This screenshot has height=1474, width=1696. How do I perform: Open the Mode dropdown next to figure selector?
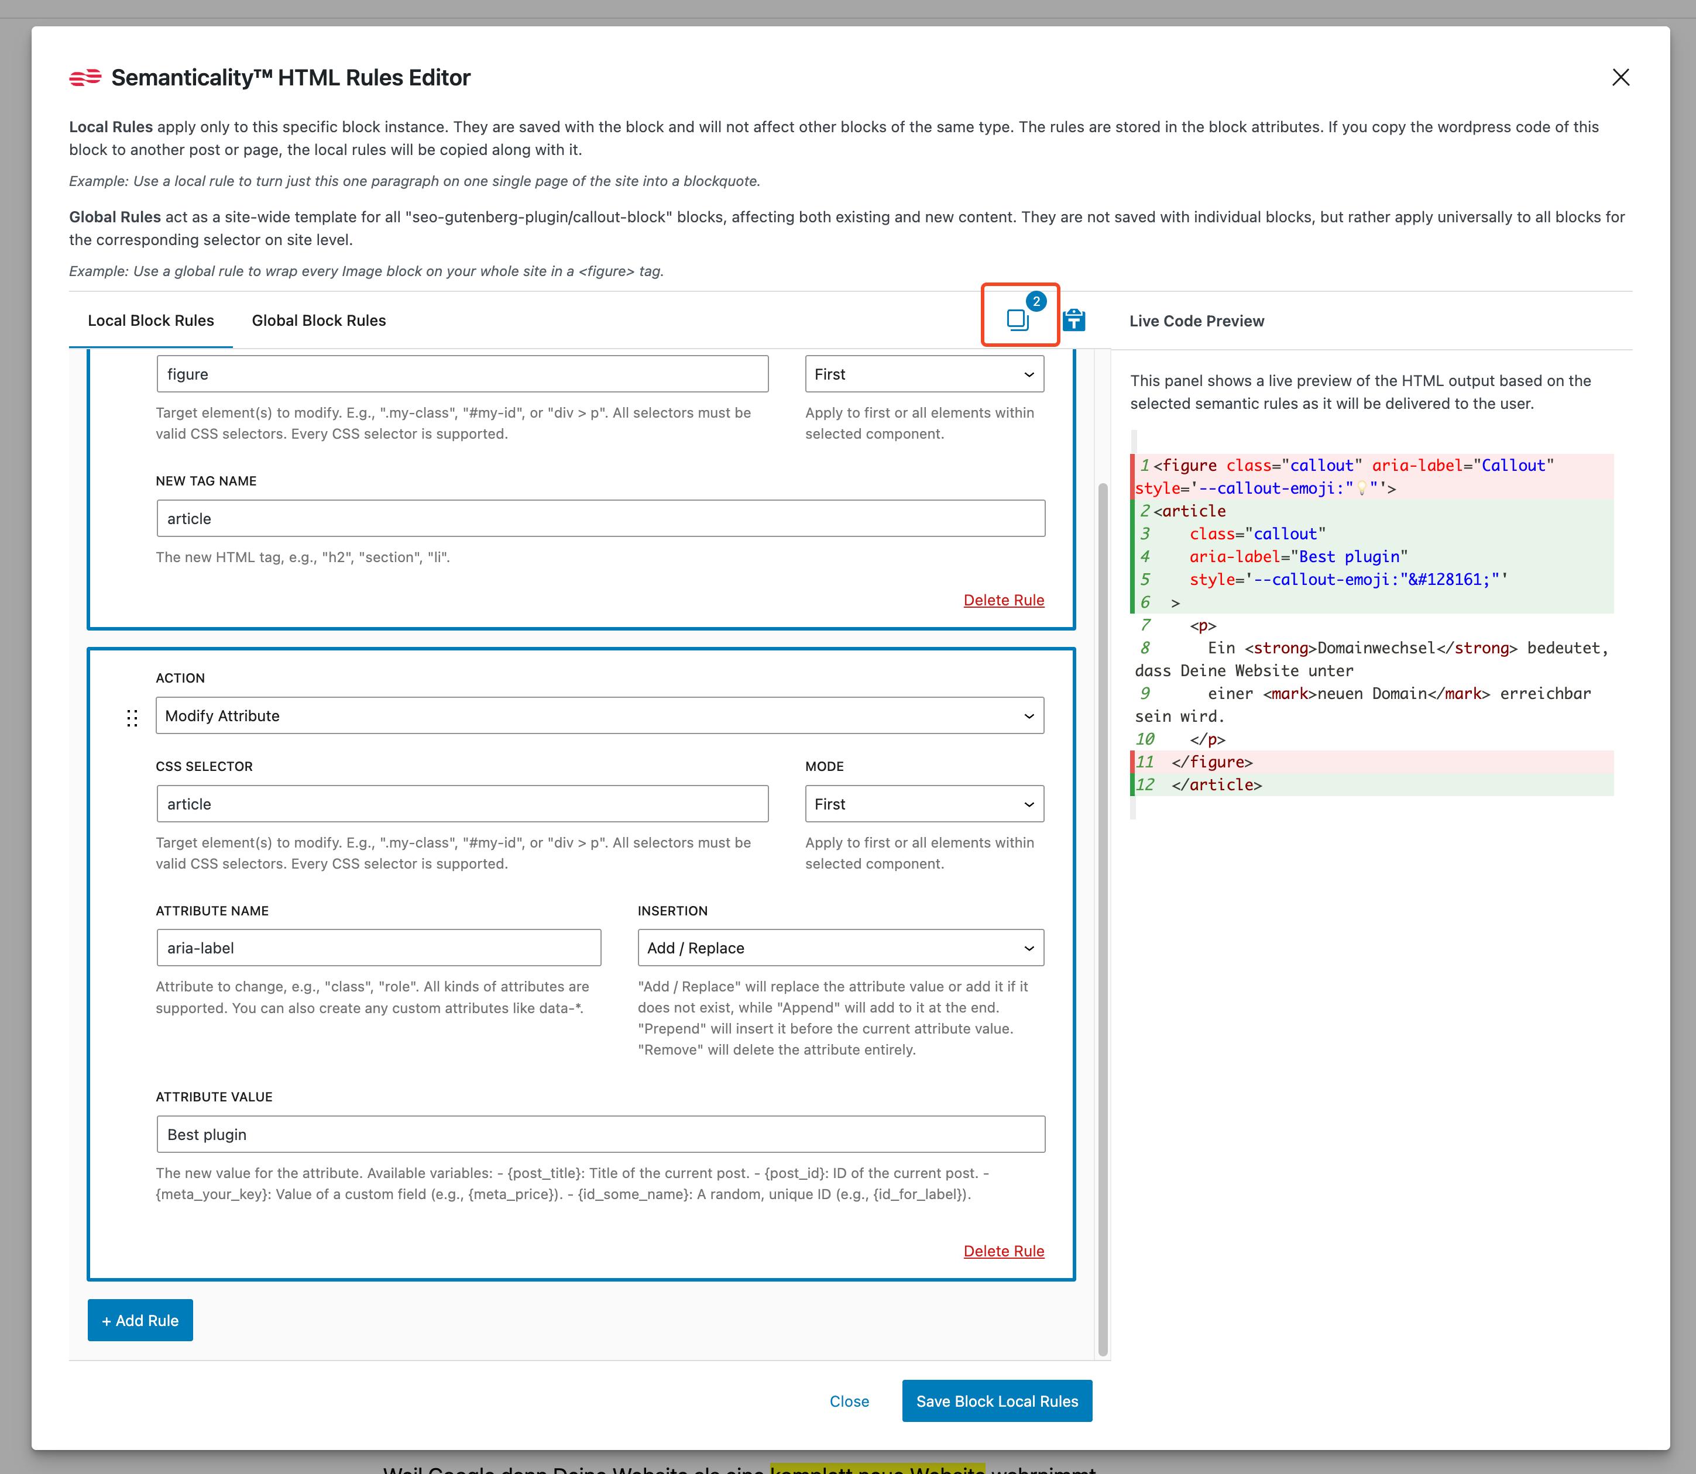click(923, 373)
